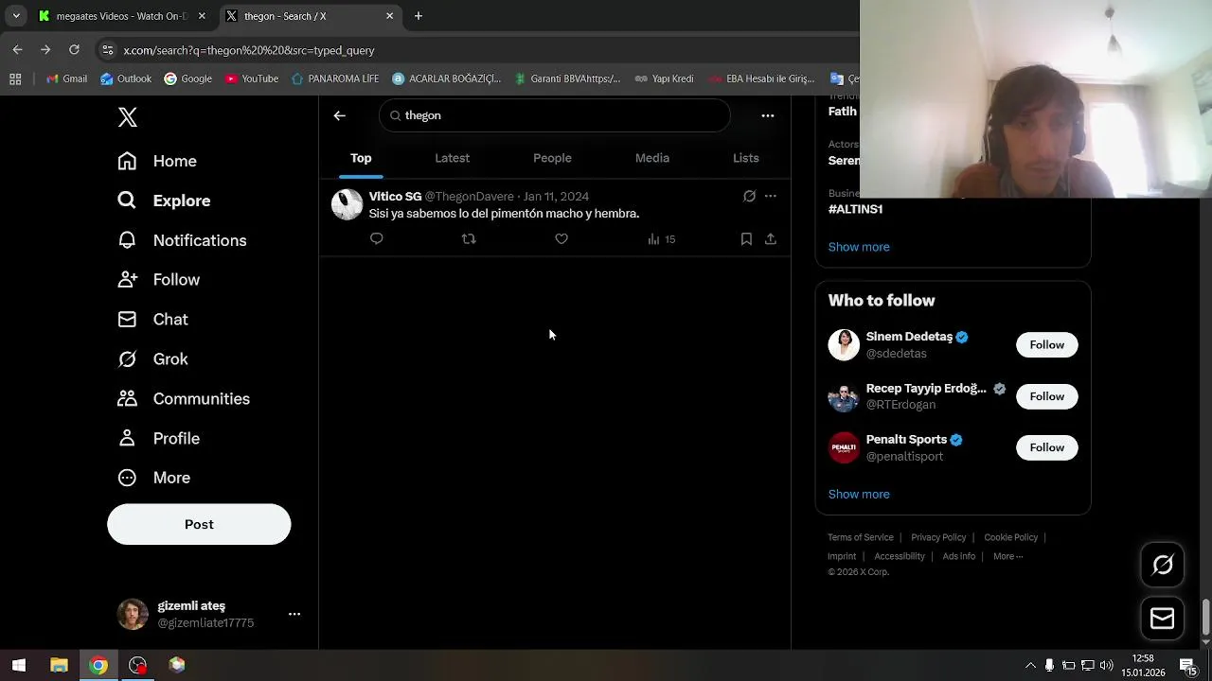Open the #ALTINS1 trend
Image resolution: width=1212 pixels, height=681 pixels.
click(x=856, y=209)
